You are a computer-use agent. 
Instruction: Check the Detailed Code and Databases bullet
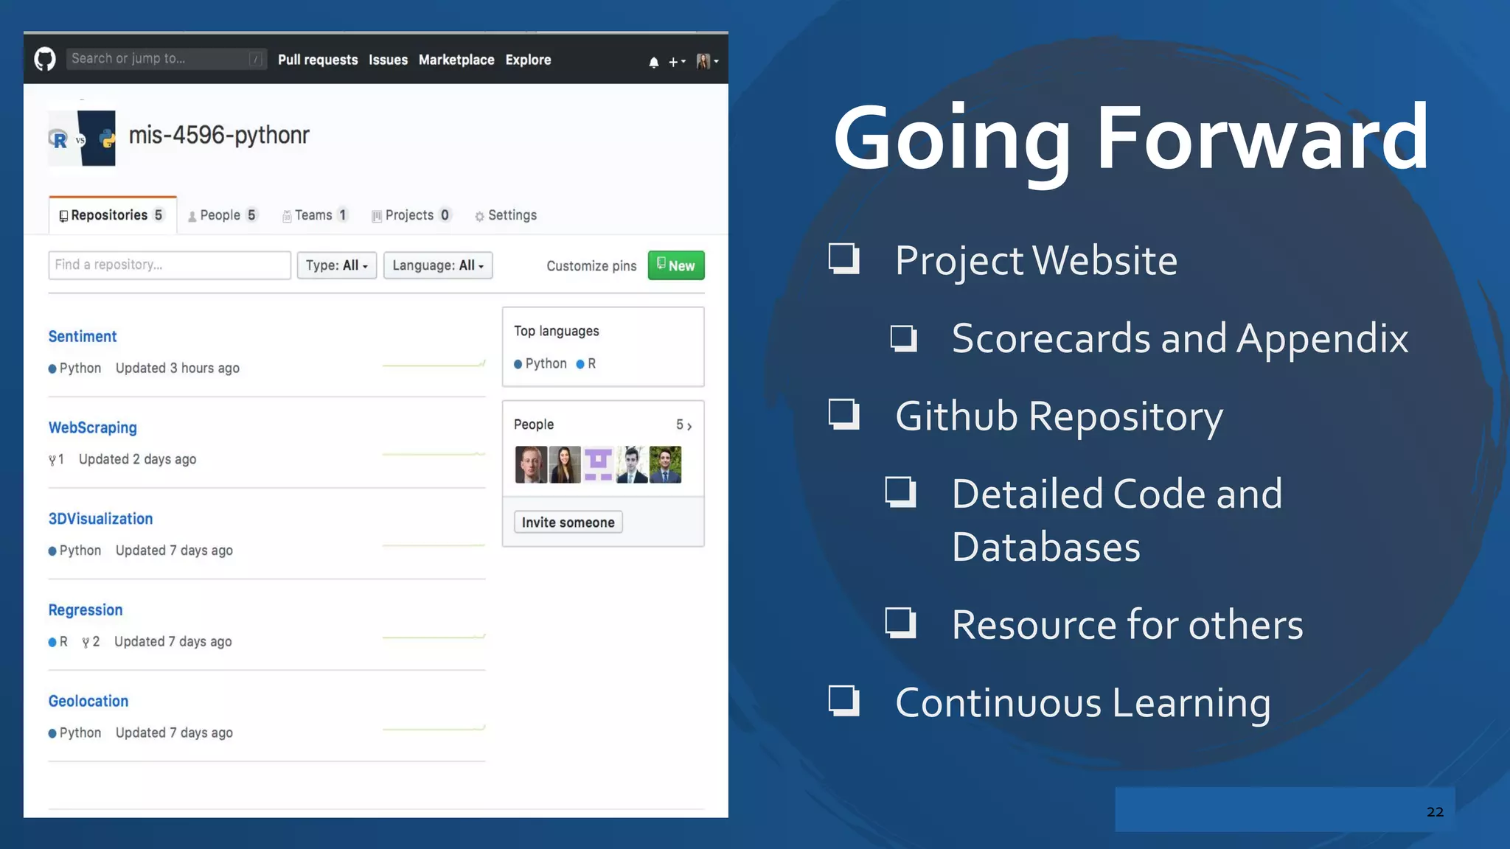[x=900, y=492]
